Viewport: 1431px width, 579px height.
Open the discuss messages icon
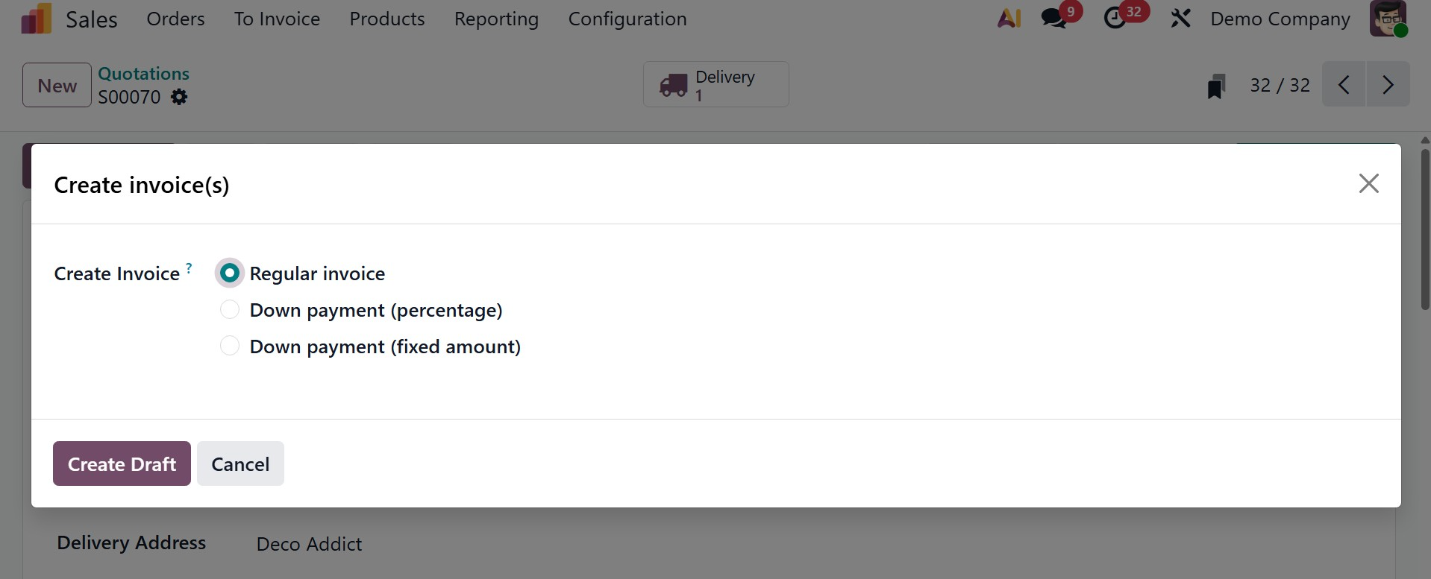click(1054, 19)
